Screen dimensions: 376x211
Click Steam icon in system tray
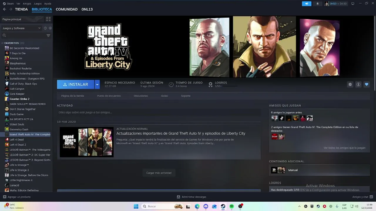pyautogui.click(x=318, y=206)
